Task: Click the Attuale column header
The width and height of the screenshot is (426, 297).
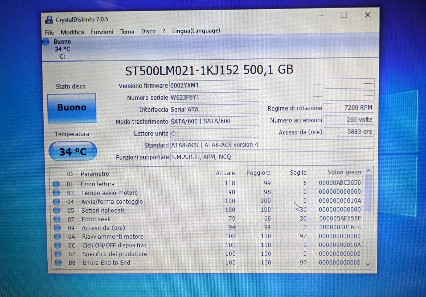Action: click(x=225, y=173)
